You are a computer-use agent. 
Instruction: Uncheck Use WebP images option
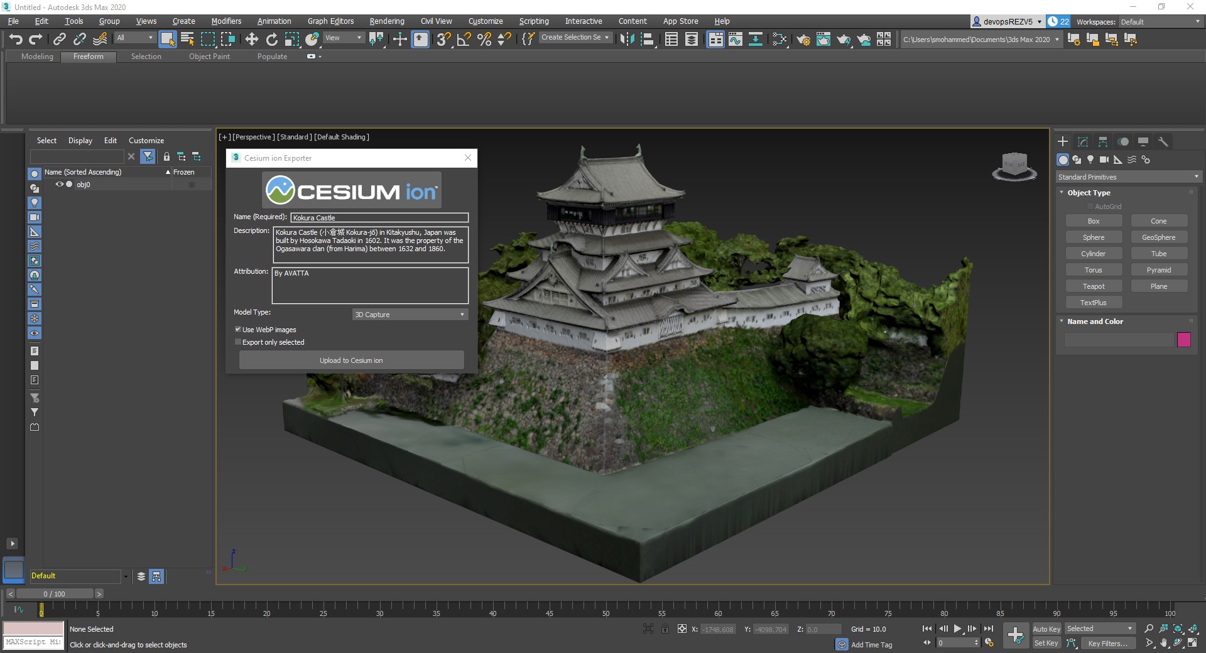click(x=238, y=330)
